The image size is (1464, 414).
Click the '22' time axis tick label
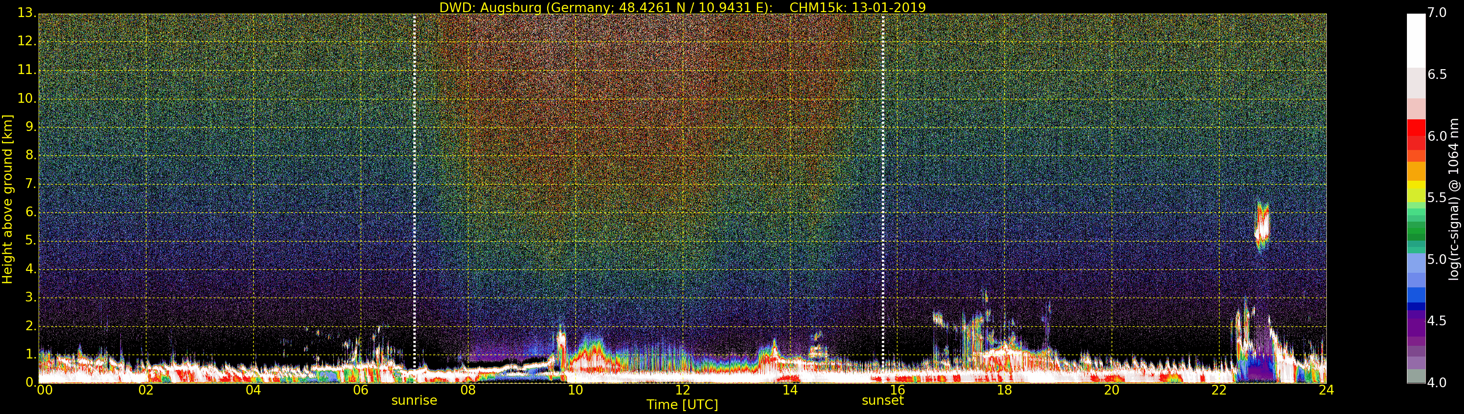point(1219,390)
